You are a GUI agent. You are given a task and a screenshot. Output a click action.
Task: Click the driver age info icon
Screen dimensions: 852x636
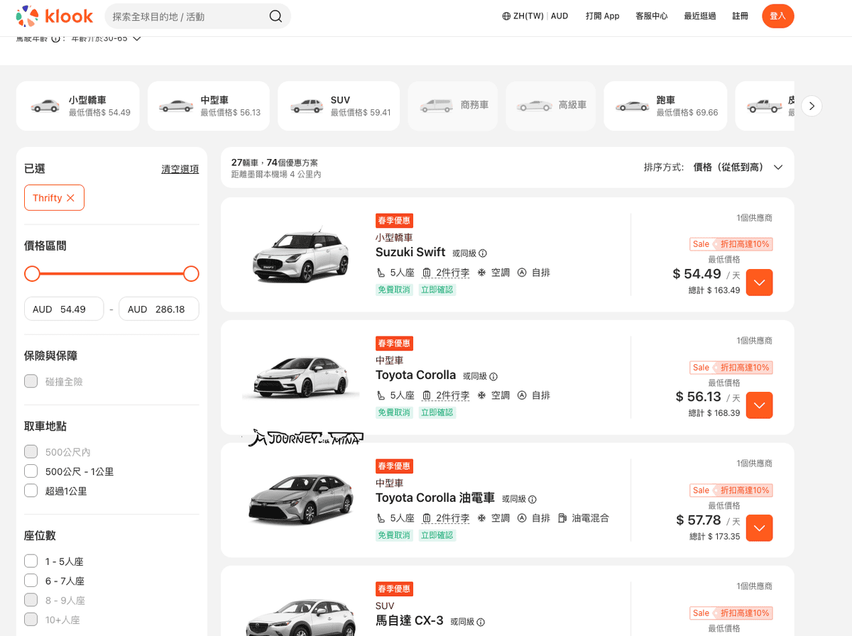coord(55,38)
